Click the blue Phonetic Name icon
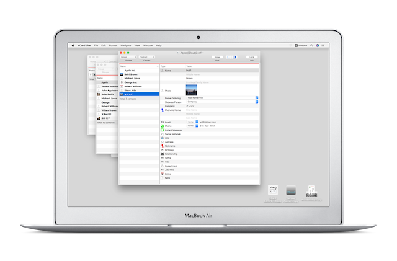The width and height of the screenshot is (397, 261). (x=163, y=110)
